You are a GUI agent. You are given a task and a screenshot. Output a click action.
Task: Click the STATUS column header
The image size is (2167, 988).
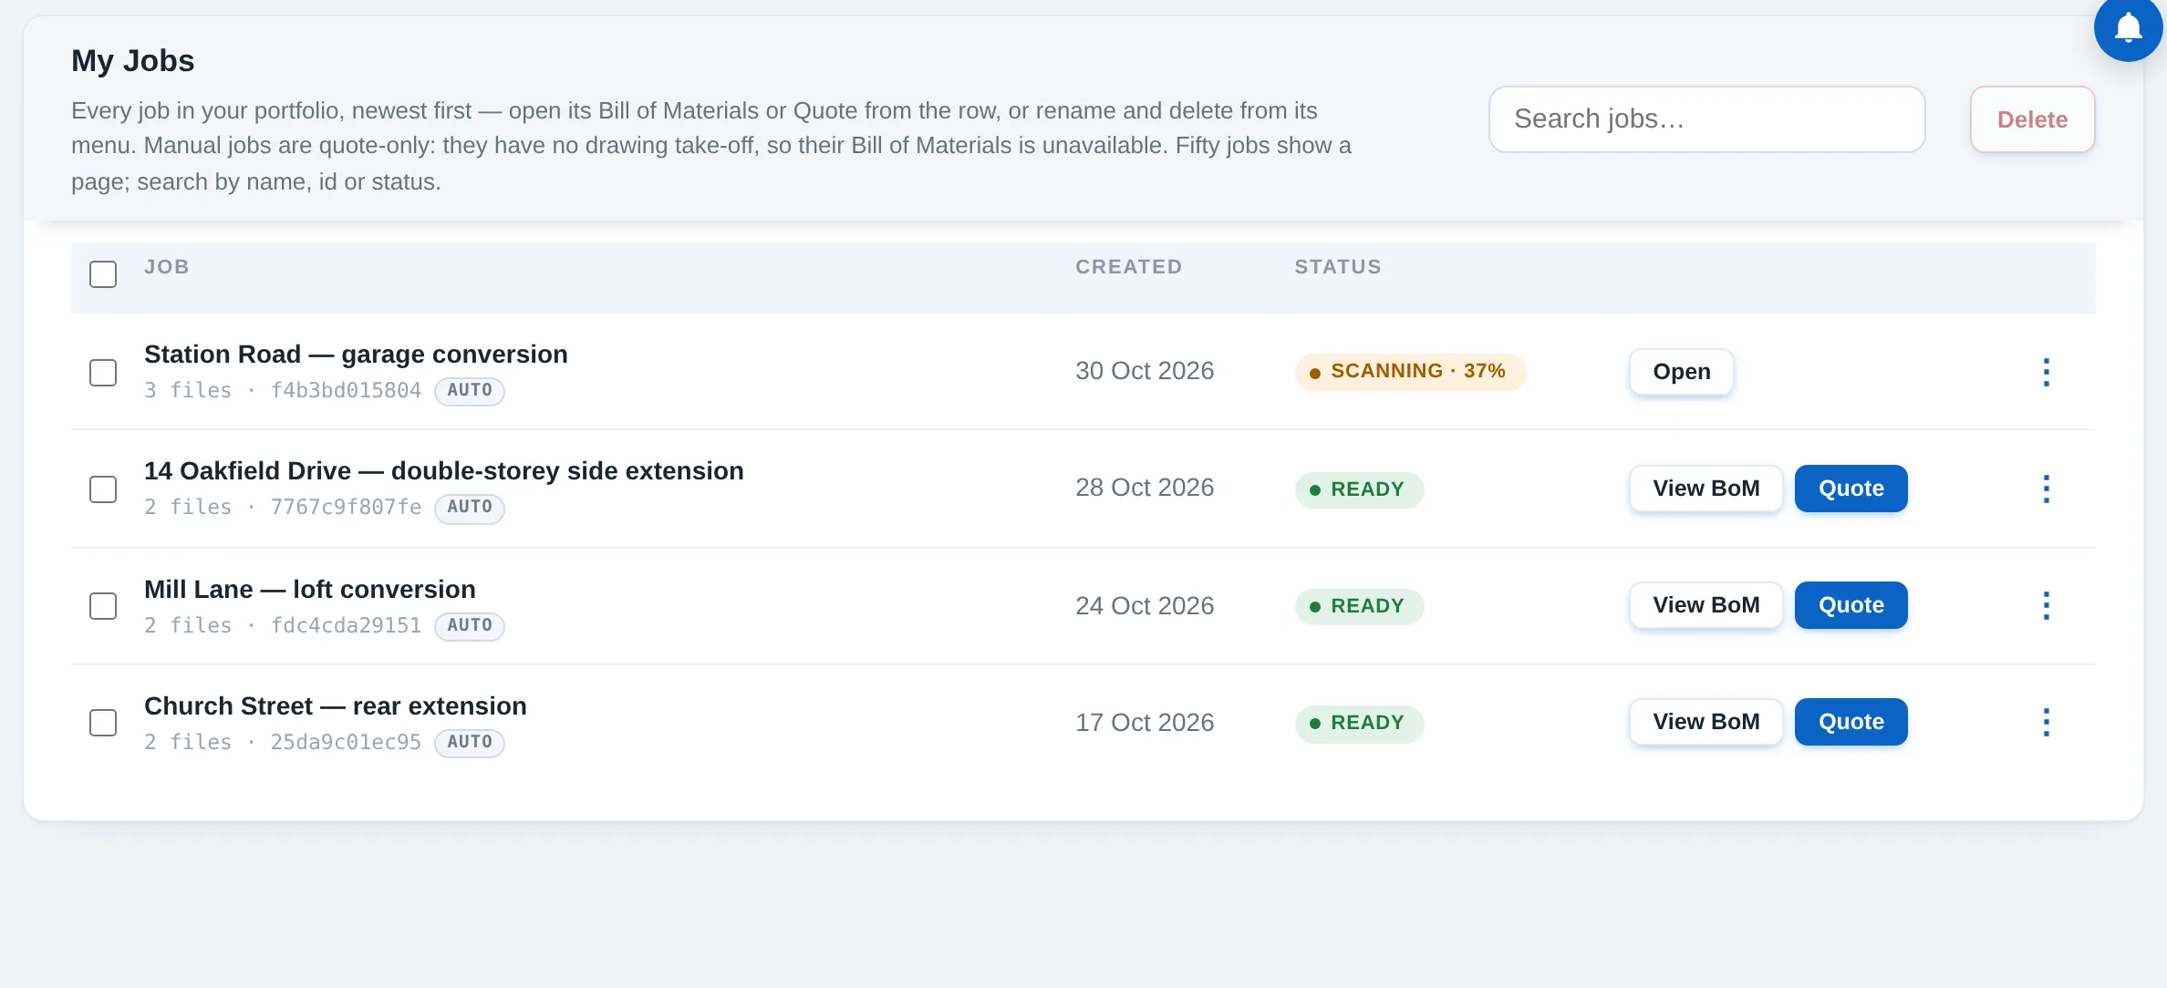[1338, 267]
